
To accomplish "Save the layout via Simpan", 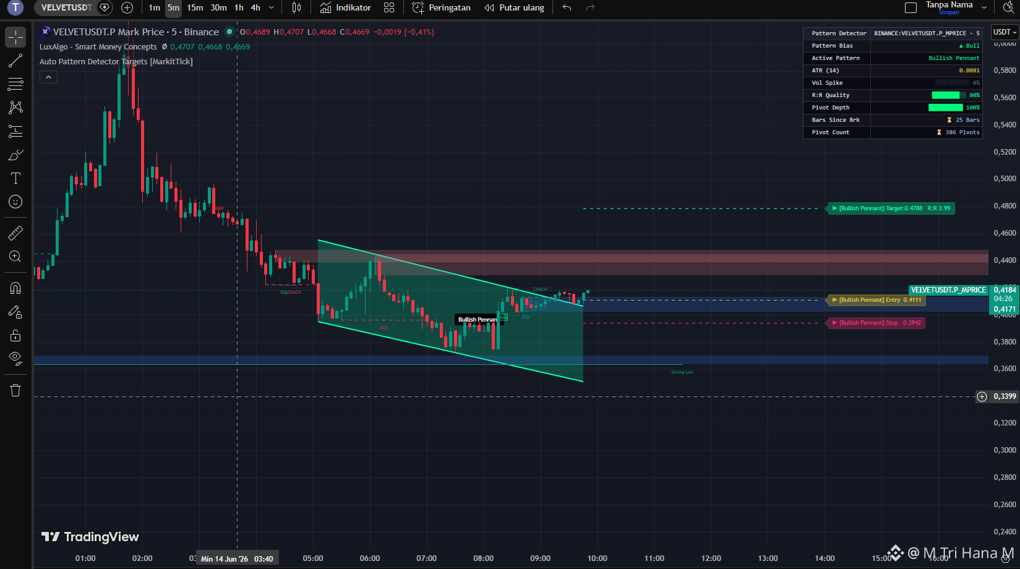I will (949, 12).
